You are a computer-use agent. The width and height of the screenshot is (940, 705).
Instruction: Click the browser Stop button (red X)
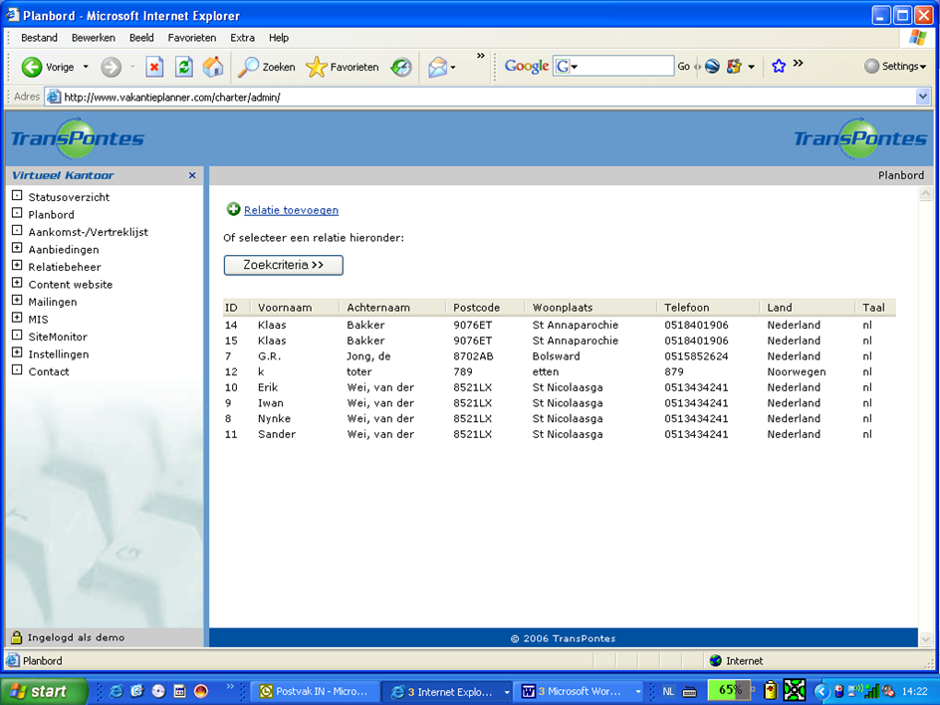[x=154, y=67]
